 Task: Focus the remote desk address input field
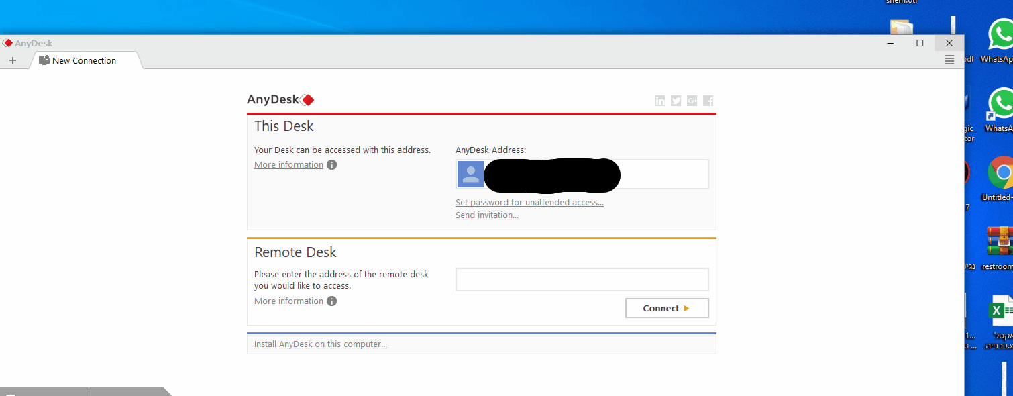(x=582, y=279)
